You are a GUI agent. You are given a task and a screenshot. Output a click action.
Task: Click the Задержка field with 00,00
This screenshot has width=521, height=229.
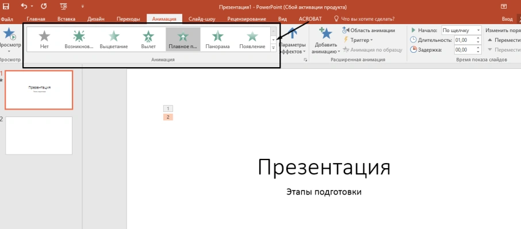(465, 50)
